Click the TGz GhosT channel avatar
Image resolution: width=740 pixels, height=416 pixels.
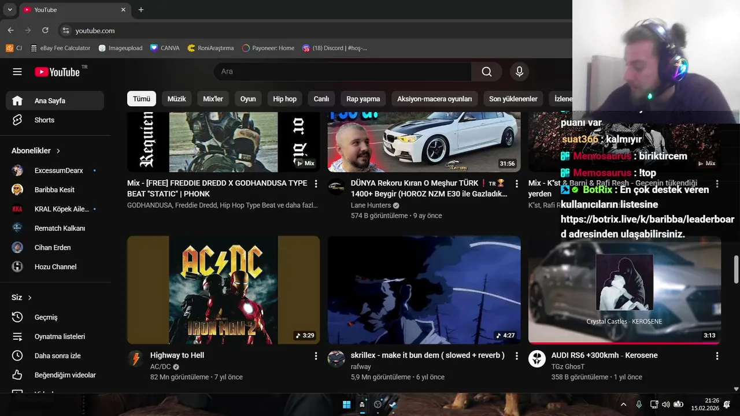coord(537,359)
